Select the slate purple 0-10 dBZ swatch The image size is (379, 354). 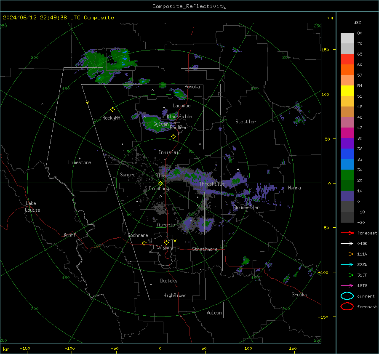coord(347,196)
